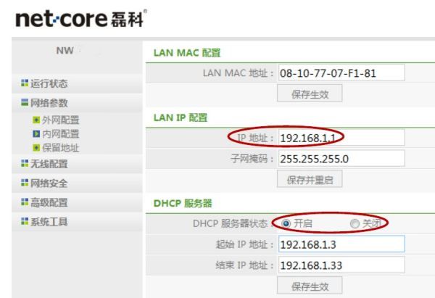
Task: Expand the 系统工具 menu section
Action: (x=49, y=222)
